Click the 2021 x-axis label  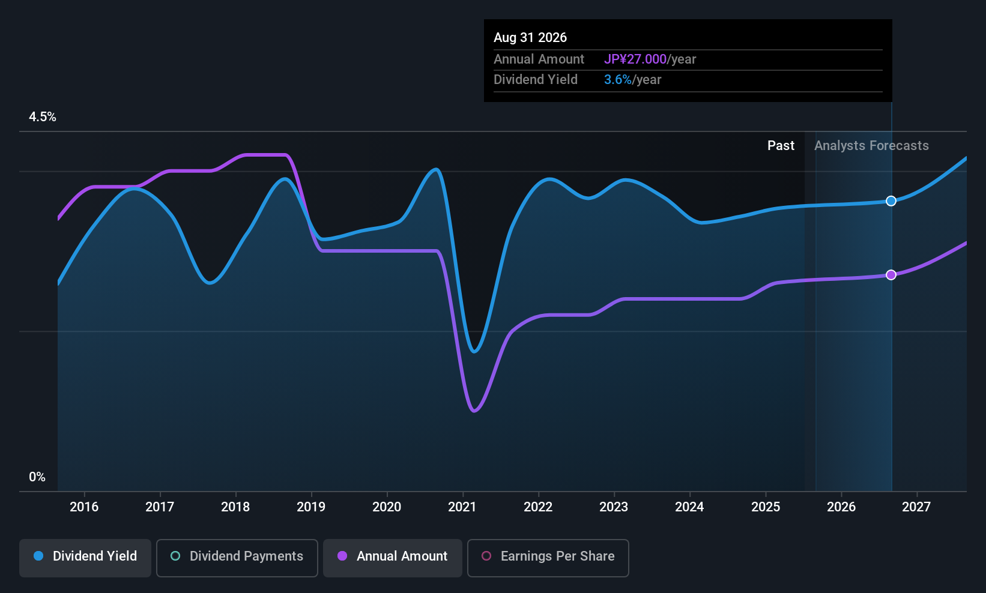tap(462, 507)
